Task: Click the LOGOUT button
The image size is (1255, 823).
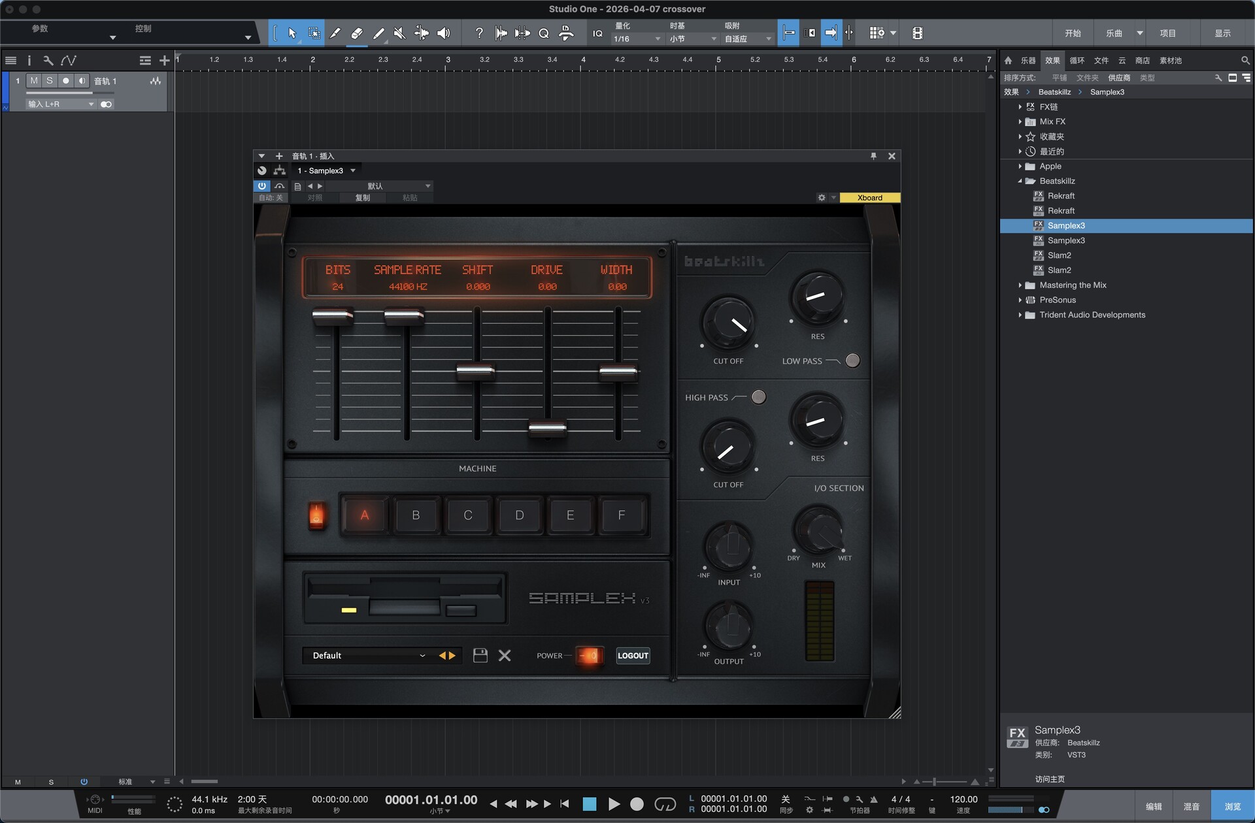Action: pos(633,655)
